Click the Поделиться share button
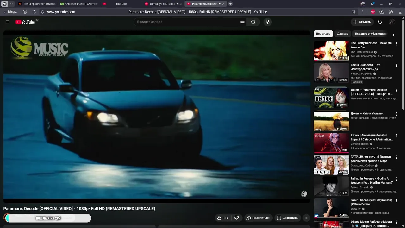This screenshot has width=405, height=228. point(258,218)
